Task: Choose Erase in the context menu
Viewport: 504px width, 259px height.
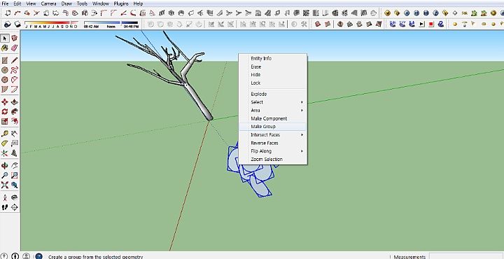Action: pyautogui.click(x=273, y=66)
